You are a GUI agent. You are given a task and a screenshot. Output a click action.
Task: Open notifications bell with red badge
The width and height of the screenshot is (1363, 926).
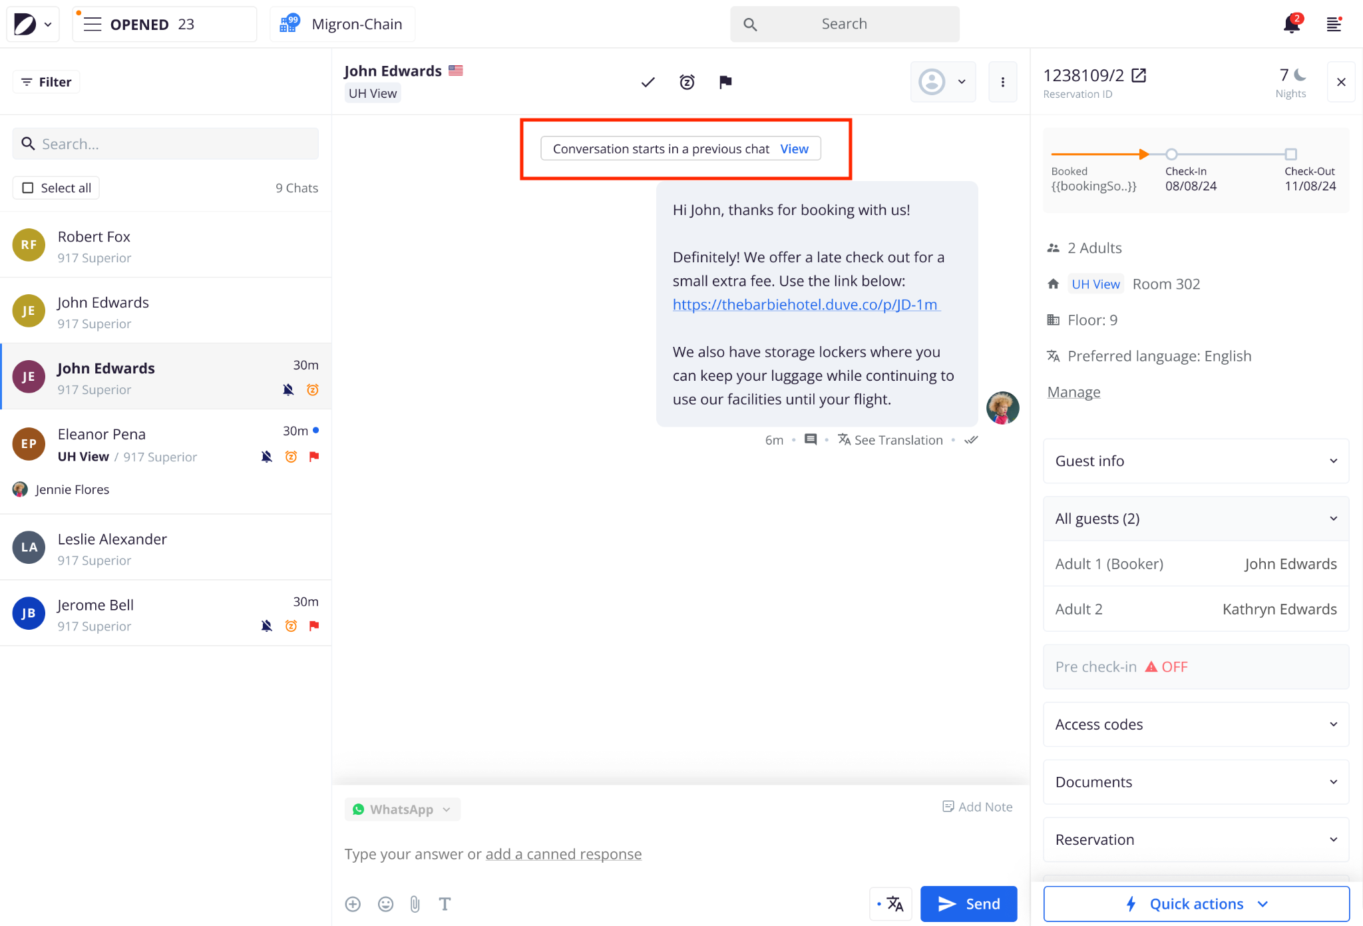coord(1291,25)
